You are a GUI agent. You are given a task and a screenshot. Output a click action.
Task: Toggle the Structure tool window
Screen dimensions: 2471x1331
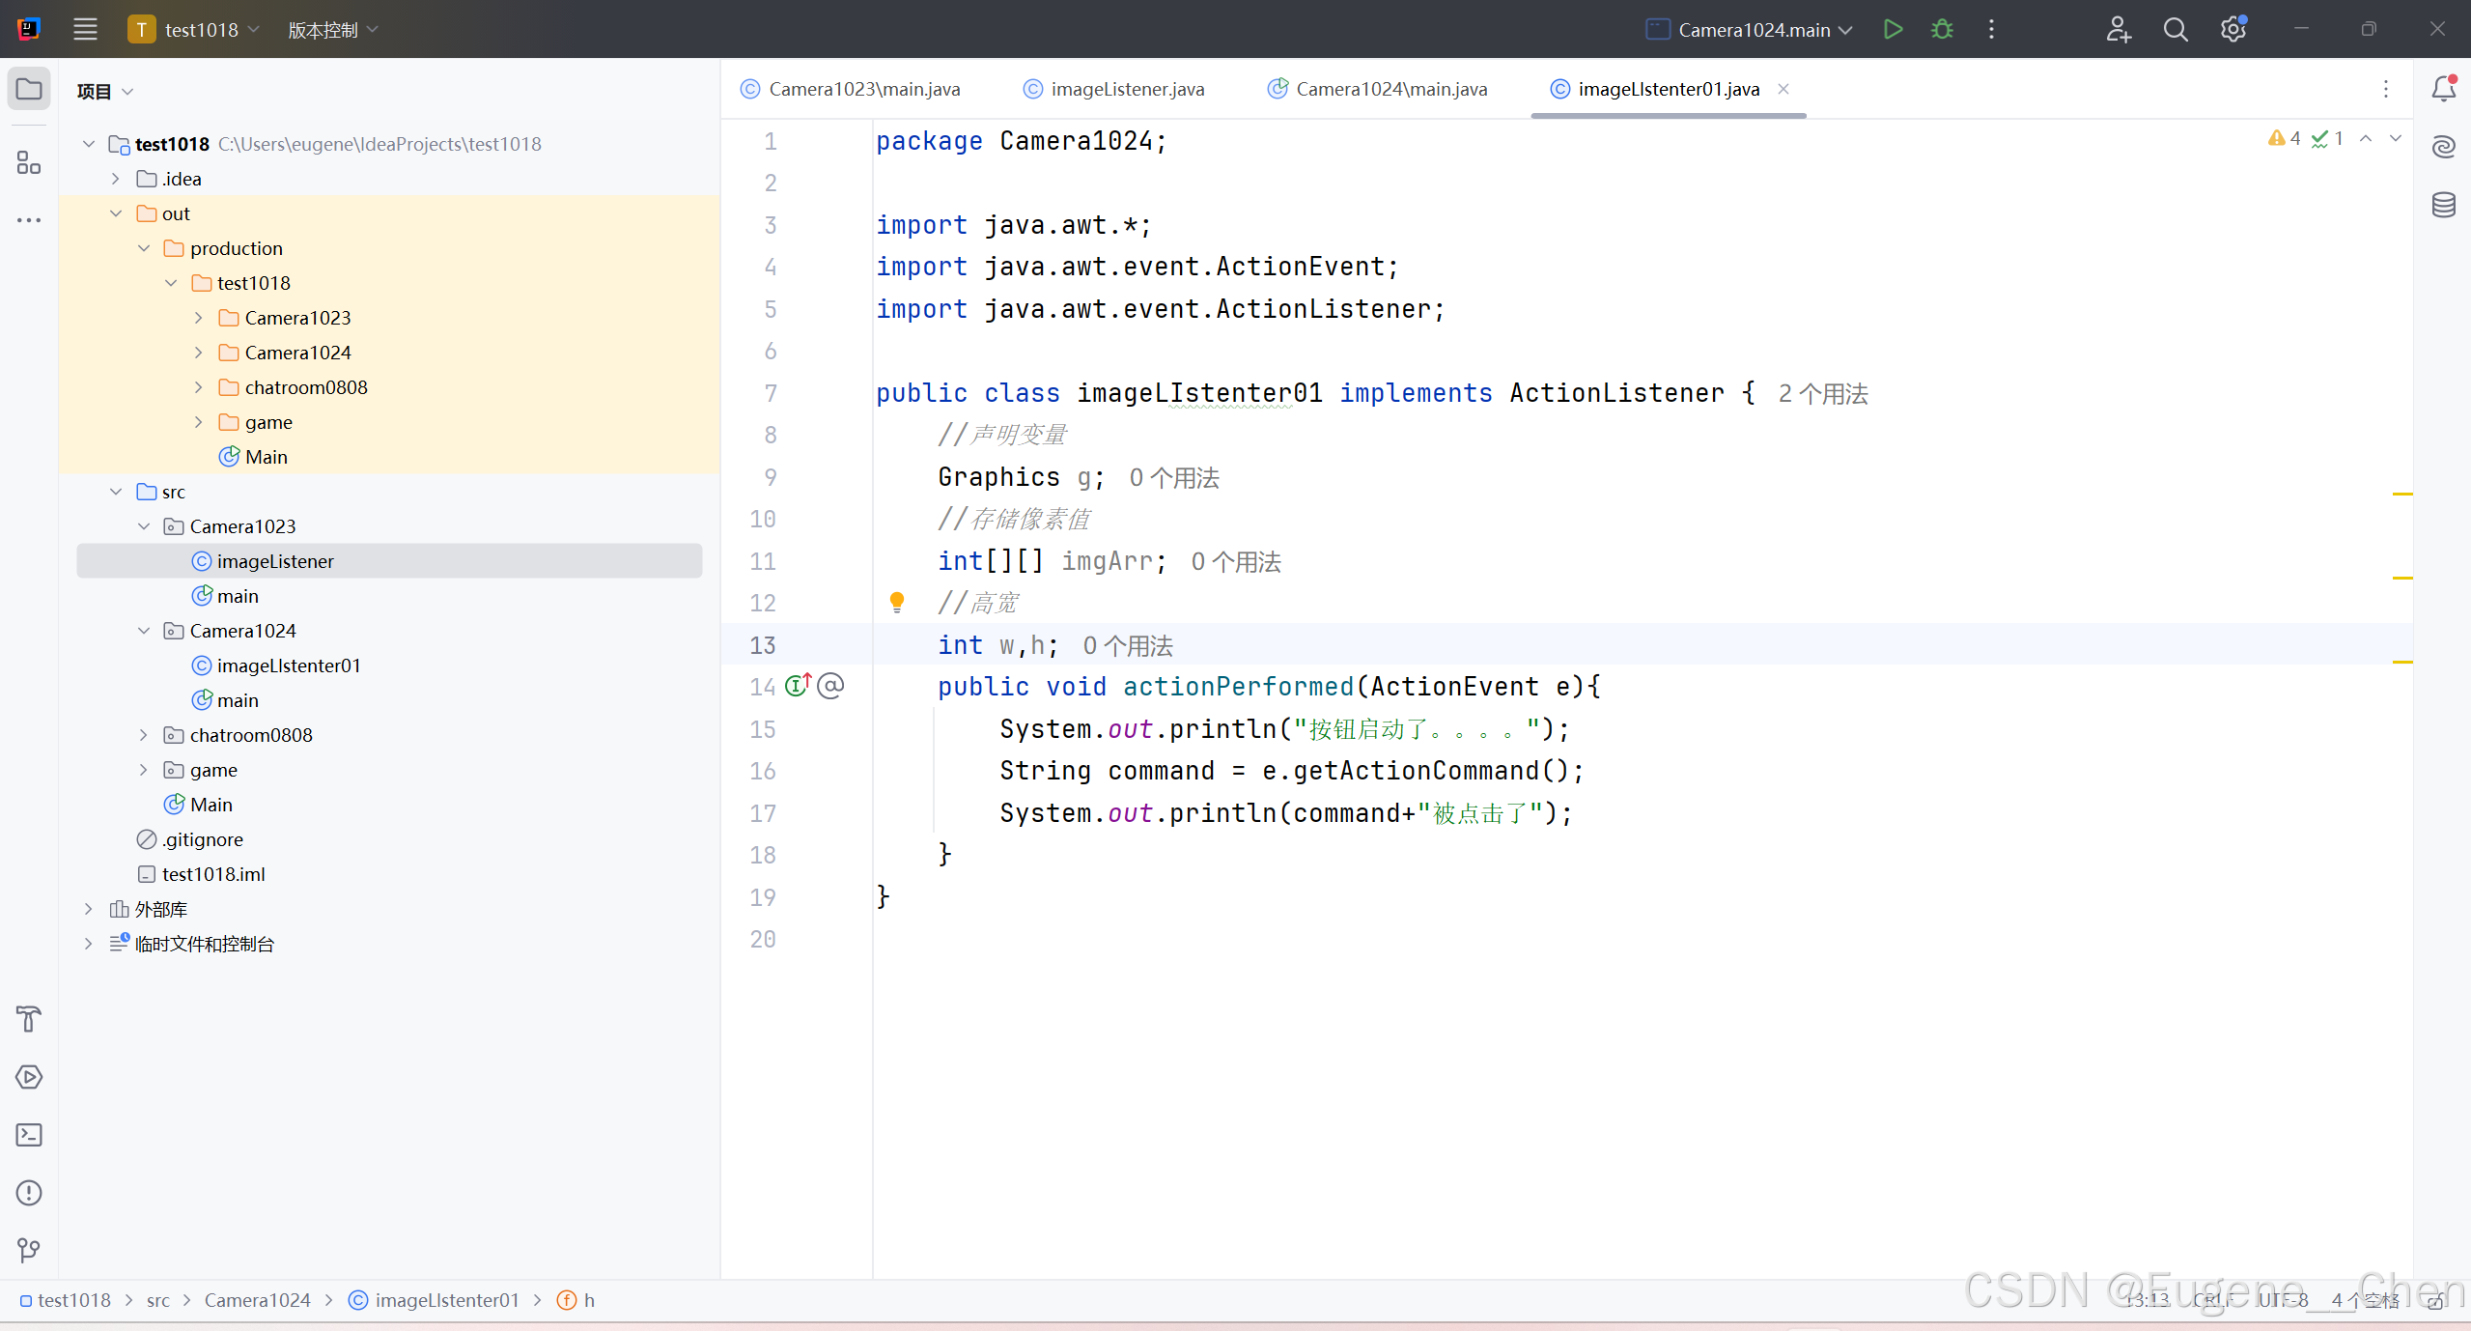pyautogui.click(x=29, y=162)
